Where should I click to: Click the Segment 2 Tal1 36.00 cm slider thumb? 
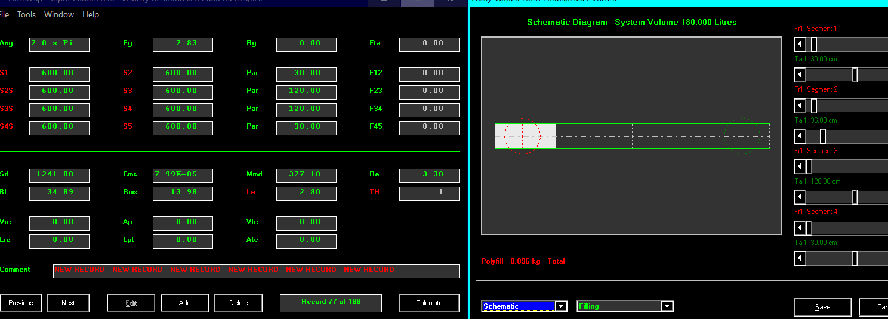823,136
